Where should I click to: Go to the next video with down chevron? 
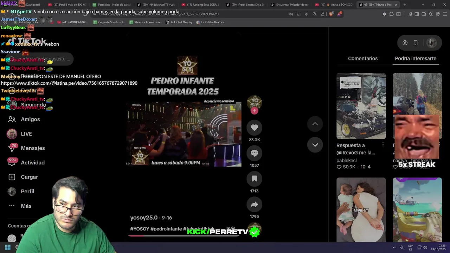(x=315, y=145)
